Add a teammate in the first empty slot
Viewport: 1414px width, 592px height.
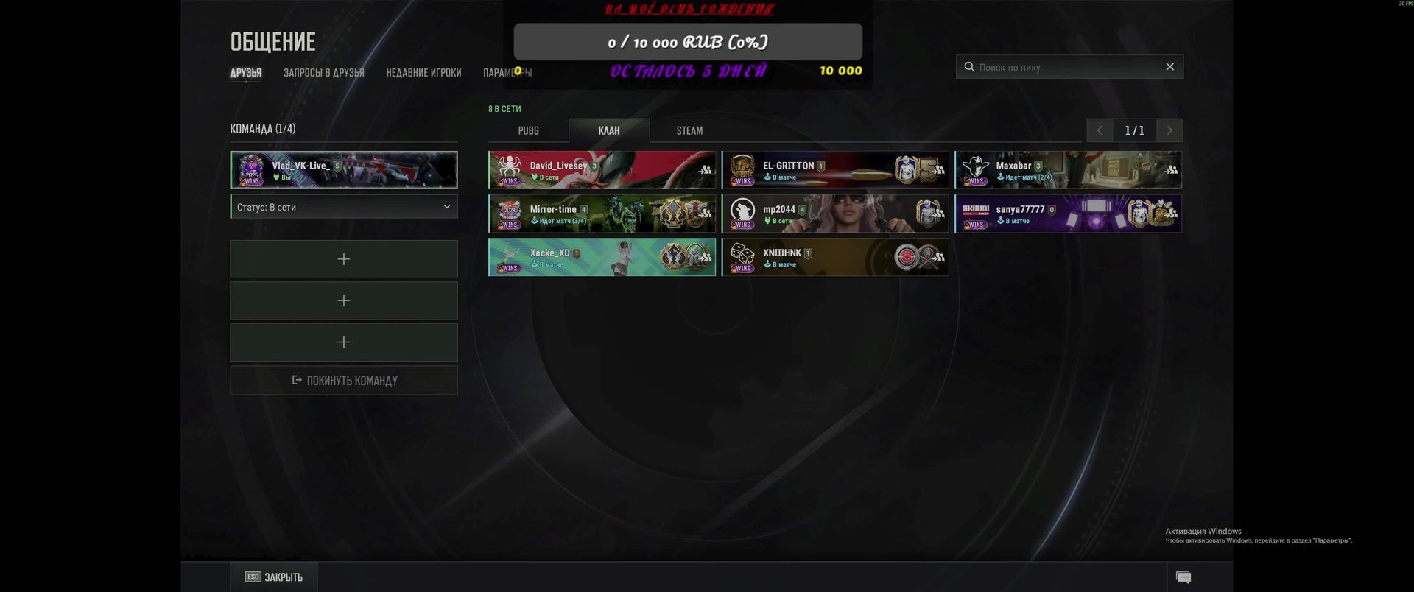click(x=344, y=259)
